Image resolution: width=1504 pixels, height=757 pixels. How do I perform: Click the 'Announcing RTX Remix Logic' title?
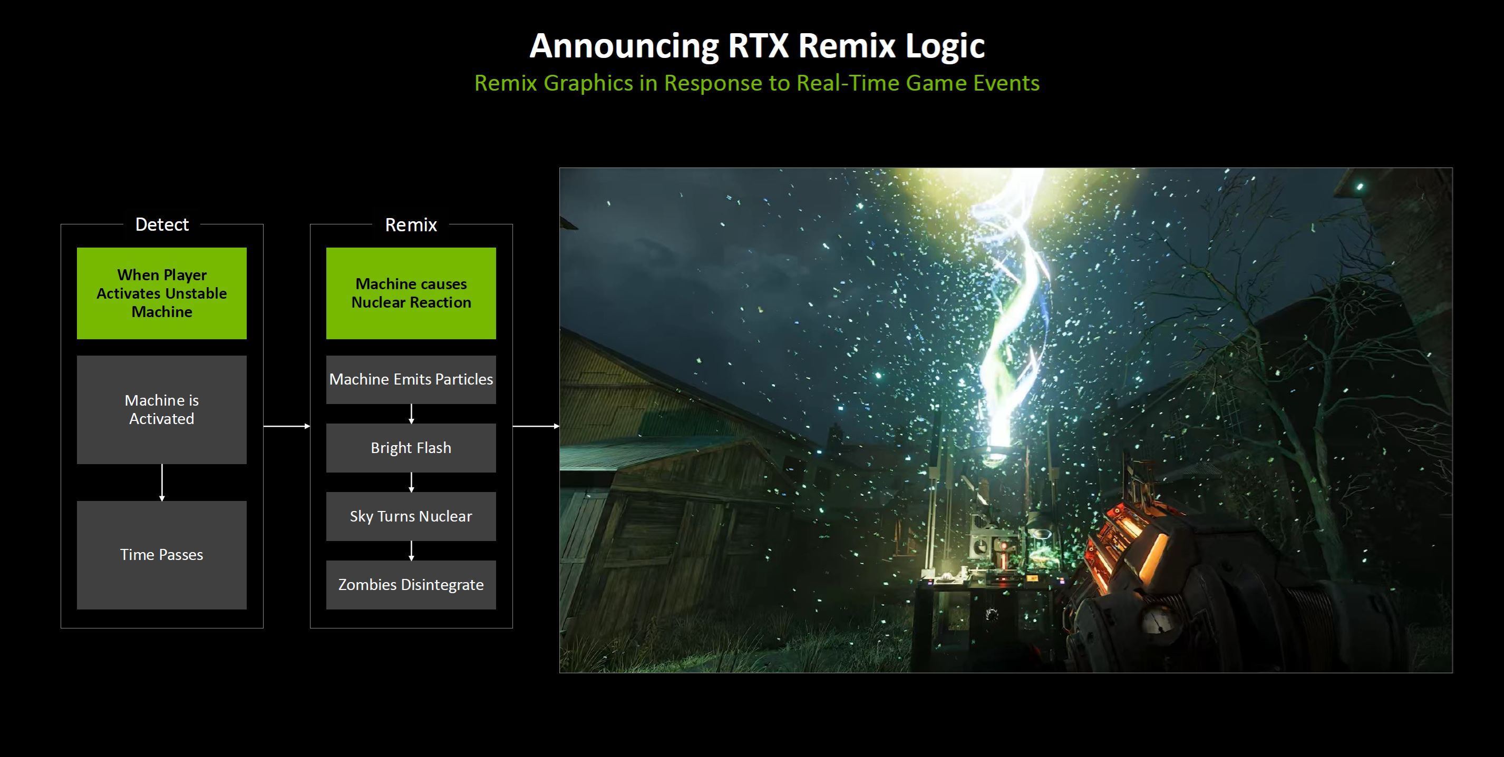756,45
